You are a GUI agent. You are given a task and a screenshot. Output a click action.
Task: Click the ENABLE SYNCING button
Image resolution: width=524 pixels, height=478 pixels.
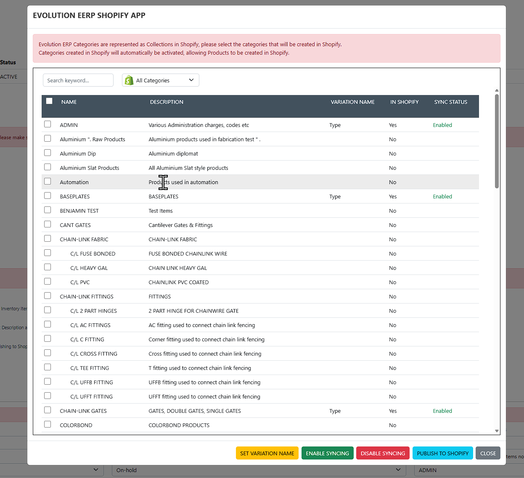tap(327, 453)
